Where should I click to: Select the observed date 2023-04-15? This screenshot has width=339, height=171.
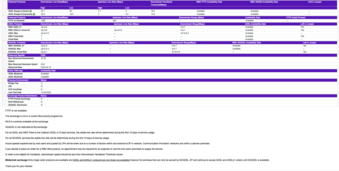tap(46, 67)
